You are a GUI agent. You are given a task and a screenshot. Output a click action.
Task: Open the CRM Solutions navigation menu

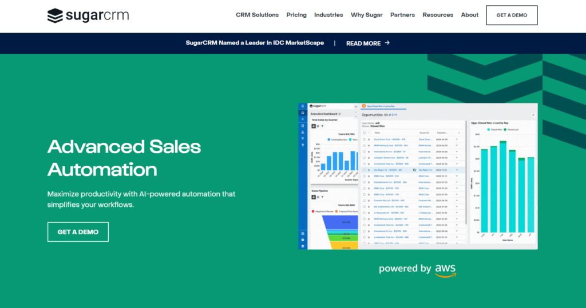(257, 15)
